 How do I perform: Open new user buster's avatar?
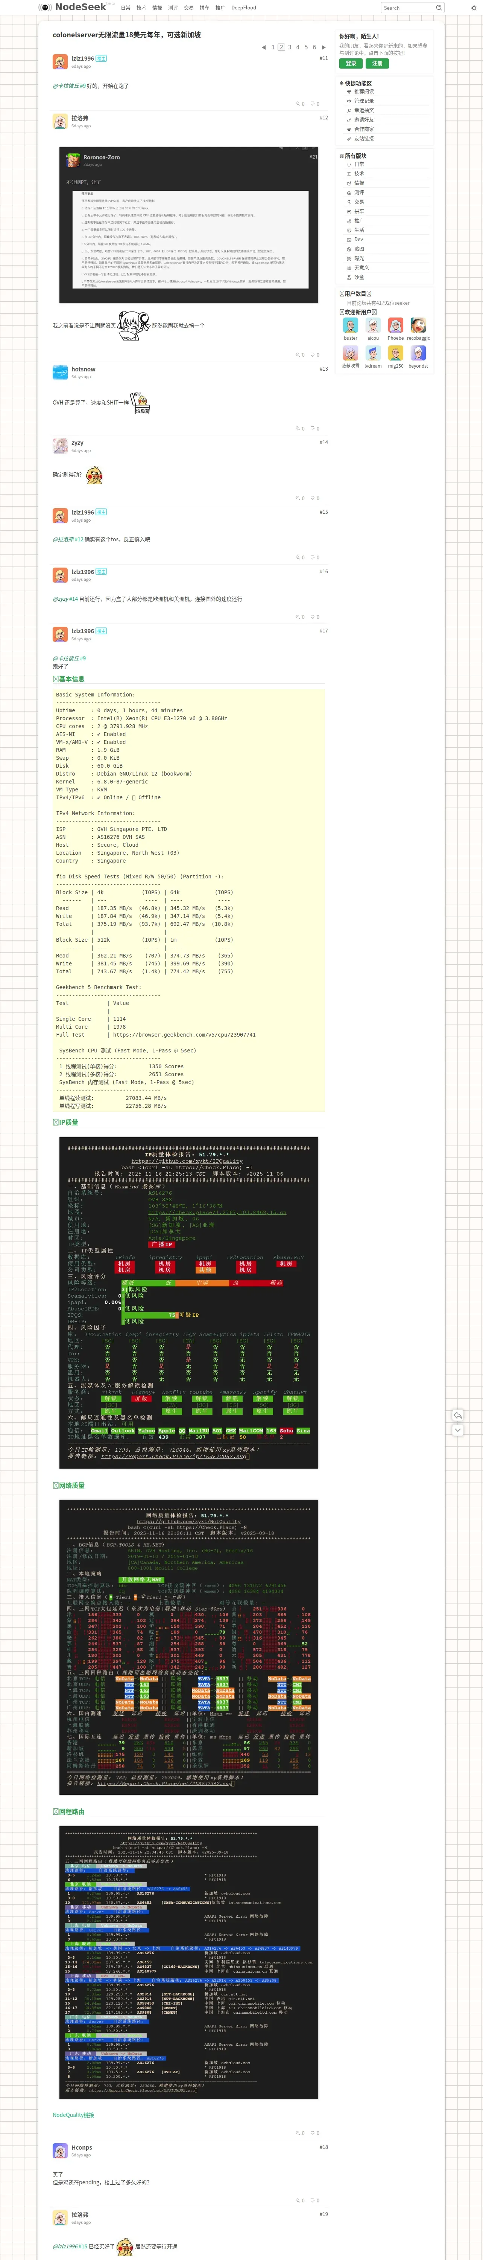click(x=351, y=325)
